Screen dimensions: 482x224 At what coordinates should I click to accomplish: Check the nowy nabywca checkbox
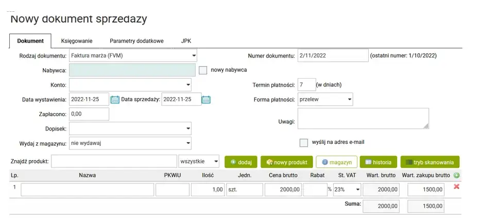pyautogui.click(x=203, y=70)
